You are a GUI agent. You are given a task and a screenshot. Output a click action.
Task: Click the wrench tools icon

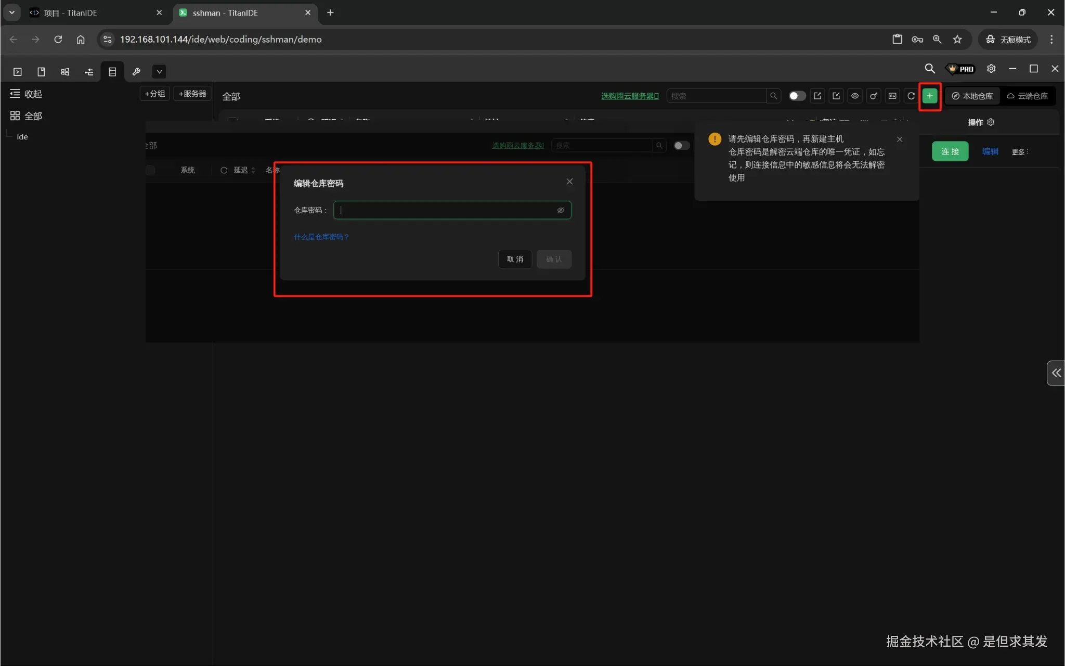pyautogui.click(x=136, y=71)
